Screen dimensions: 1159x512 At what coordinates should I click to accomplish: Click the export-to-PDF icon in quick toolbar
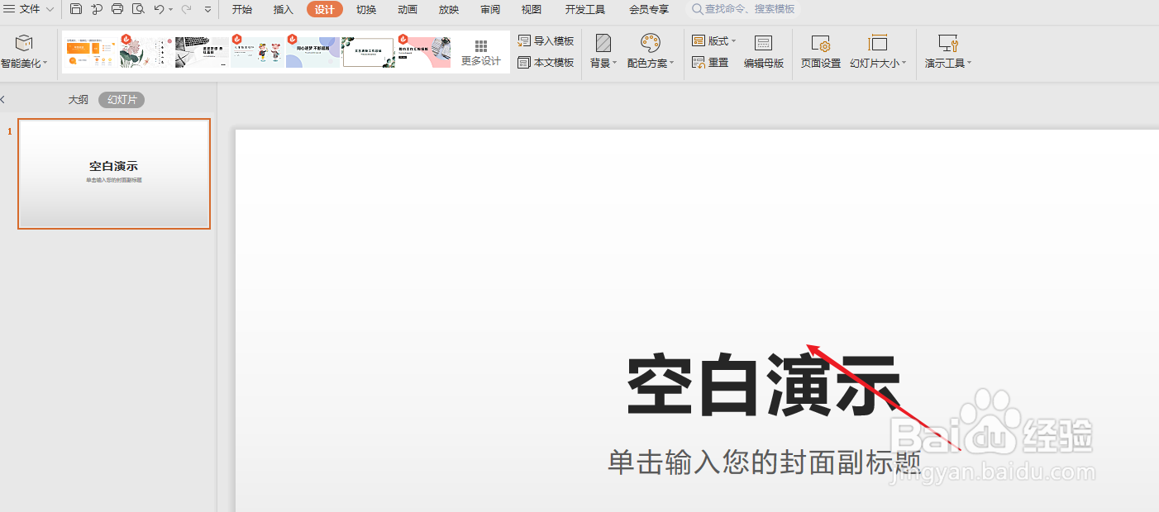(x=97, y=9)
